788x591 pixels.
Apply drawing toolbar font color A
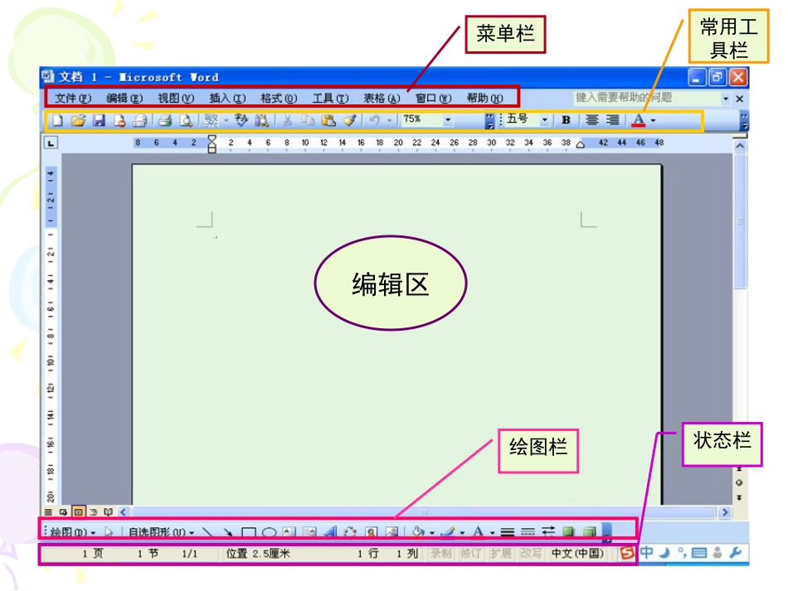point(478,532)
